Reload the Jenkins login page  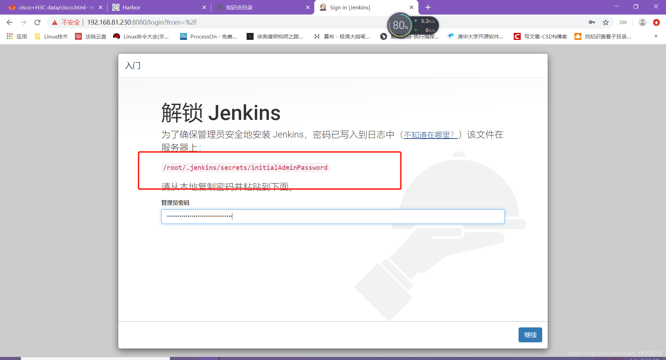[37, 23]
